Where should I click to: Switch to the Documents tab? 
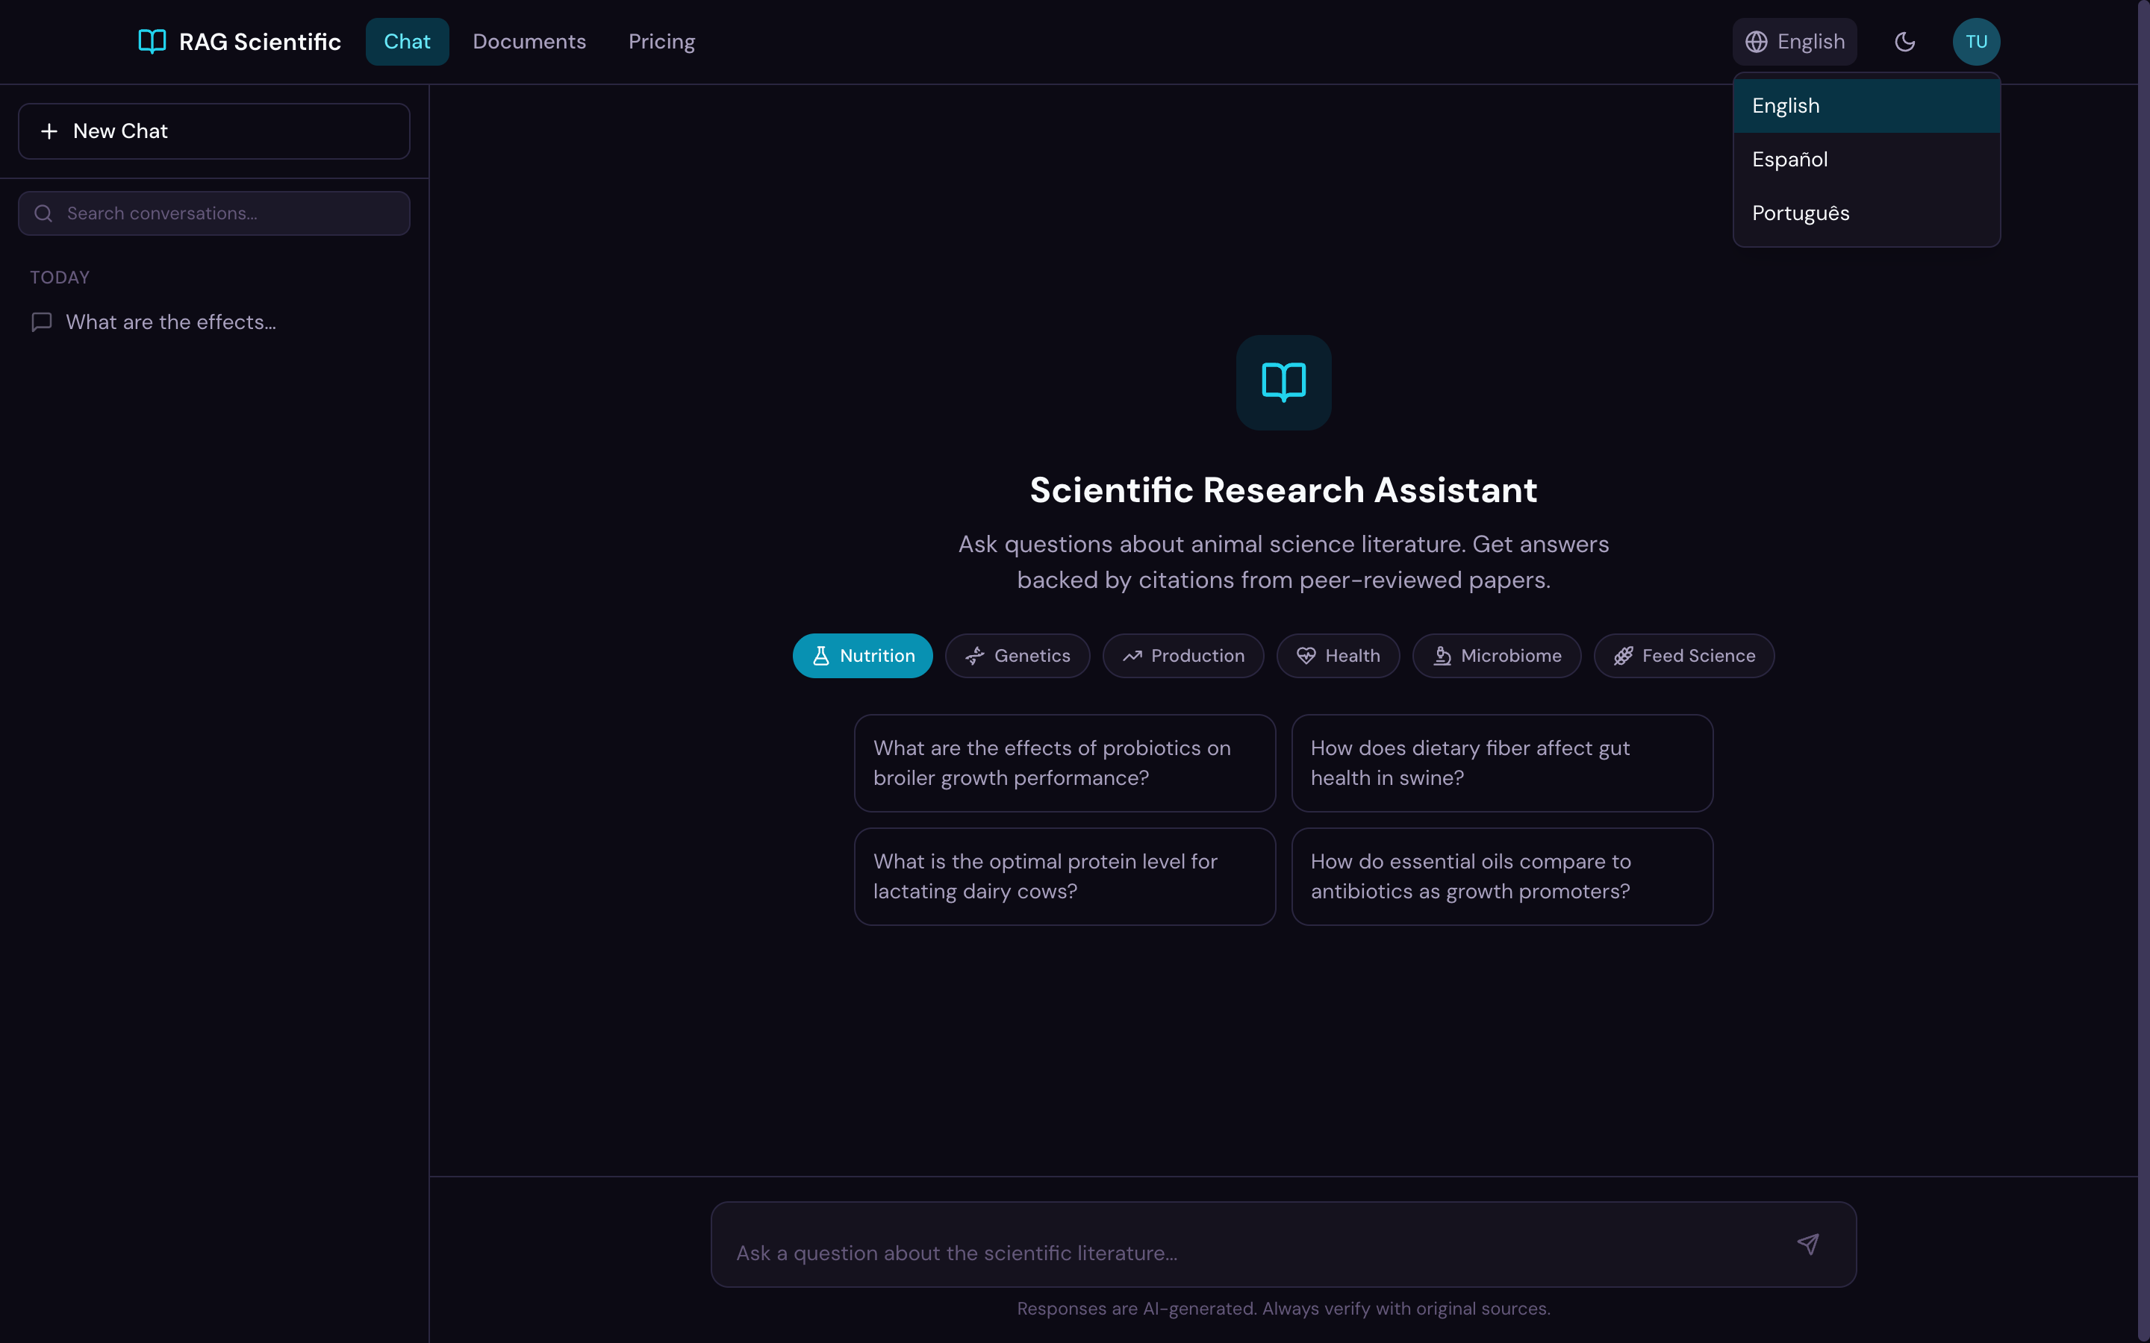(529, 41)
